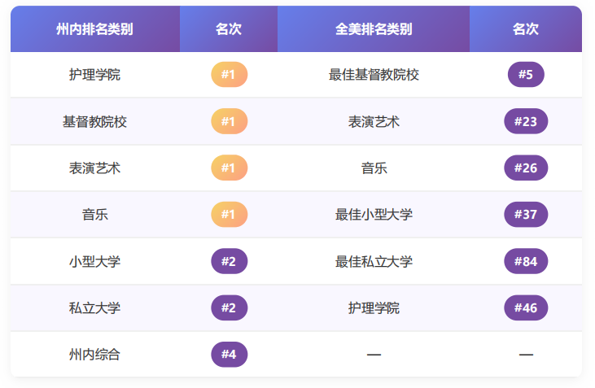Click the #37 badge for 最佳小型大学
This screenshot has height=388, width=595.
point(526,214)
